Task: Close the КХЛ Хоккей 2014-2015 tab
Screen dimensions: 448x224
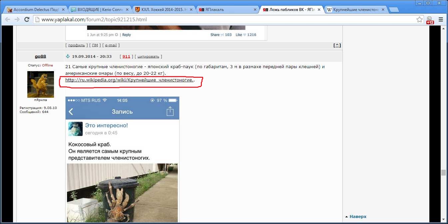Action: [x=191, y=10]
